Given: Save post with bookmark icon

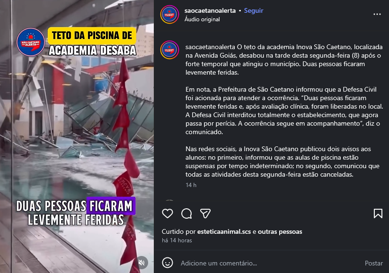Looking at the screenshot, I should [x=378, y=213].
